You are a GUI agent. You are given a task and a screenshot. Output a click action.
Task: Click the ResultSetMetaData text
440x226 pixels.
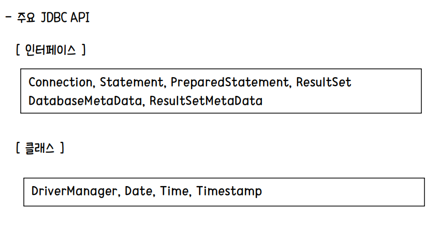[206, 101]
